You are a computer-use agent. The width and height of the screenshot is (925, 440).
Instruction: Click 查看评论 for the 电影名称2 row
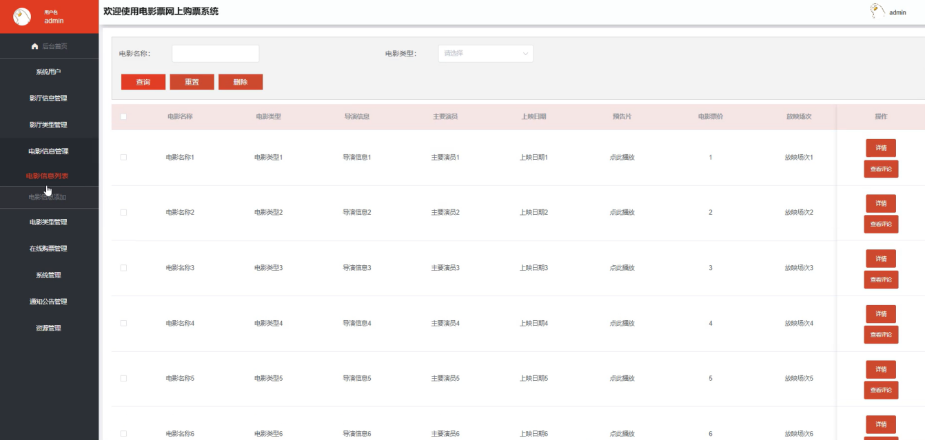click(x=881, y=224)
